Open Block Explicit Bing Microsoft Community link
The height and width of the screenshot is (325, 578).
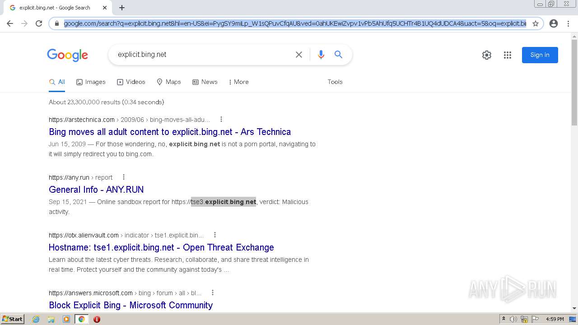point(131,305)
